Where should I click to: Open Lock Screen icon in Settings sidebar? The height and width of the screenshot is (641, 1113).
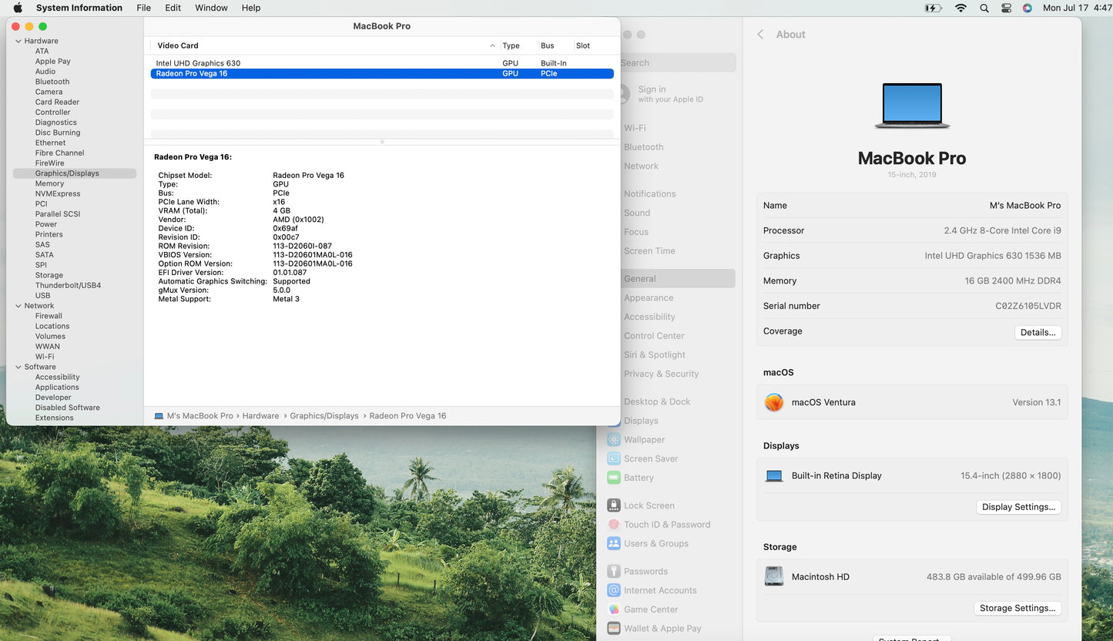pos(614,505)
